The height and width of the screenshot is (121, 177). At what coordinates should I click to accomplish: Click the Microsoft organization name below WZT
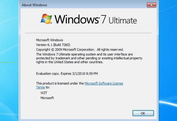tap(47, 98)
